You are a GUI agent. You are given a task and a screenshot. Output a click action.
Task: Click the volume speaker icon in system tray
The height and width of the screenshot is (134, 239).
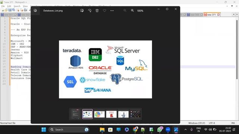(210, 130)
